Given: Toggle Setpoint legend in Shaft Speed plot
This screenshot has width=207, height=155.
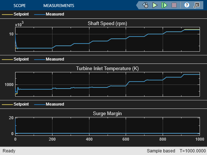Looking at the screenshot, I should pyautogui.click(x=15, y=14).
